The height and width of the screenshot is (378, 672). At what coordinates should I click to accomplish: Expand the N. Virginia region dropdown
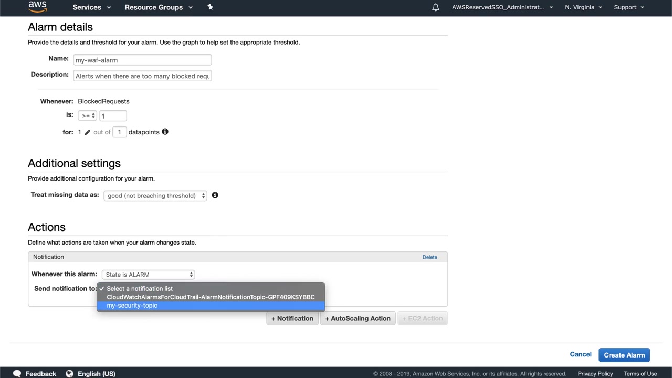pos(583,7)
